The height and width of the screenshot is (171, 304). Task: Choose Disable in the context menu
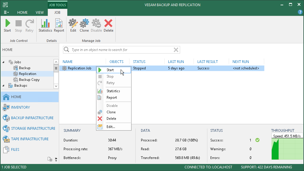tap(114, 106)
